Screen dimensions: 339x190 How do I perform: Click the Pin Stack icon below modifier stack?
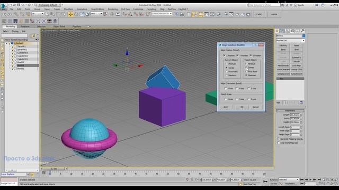click(x=278, y=103)
